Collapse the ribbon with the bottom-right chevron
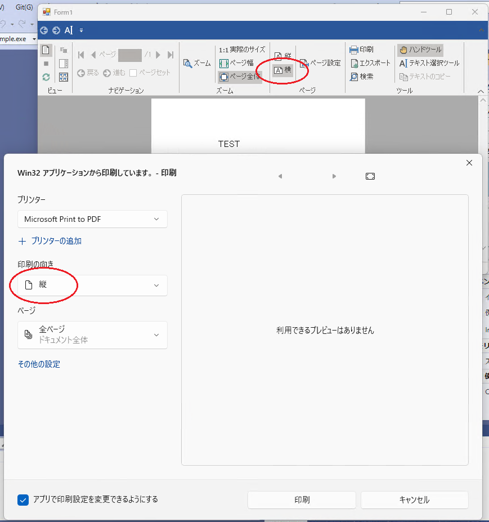 tap(481, 91)
